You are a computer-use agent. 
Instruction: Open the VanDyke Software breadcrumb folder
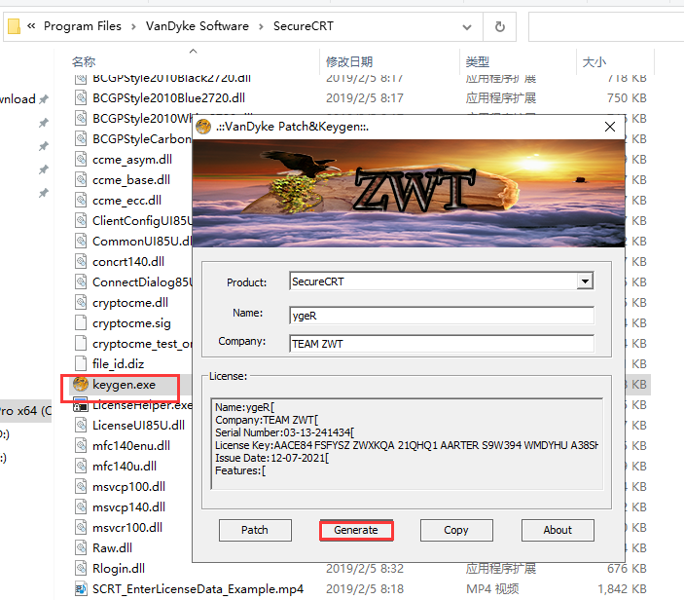[197, 26]
